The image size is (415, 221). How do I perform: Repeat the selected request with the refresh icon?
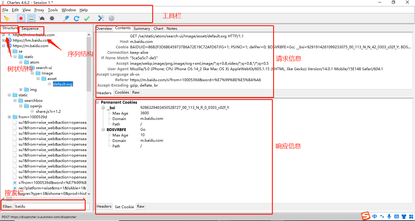click(77, 18)
